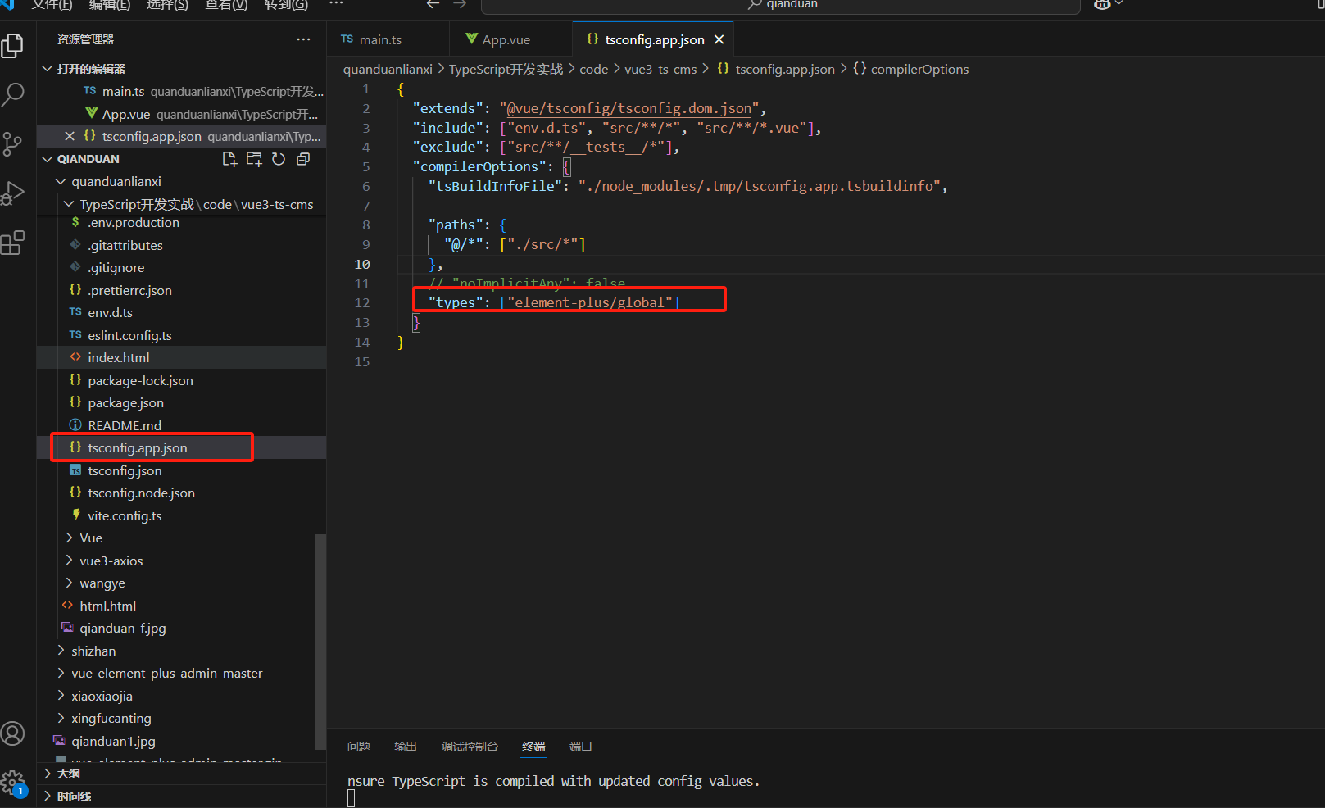This screenshot has height=808, width=1325.
Task: Open the 端口 panel tab
Action: pyautogui.click(x=580, y=747)
